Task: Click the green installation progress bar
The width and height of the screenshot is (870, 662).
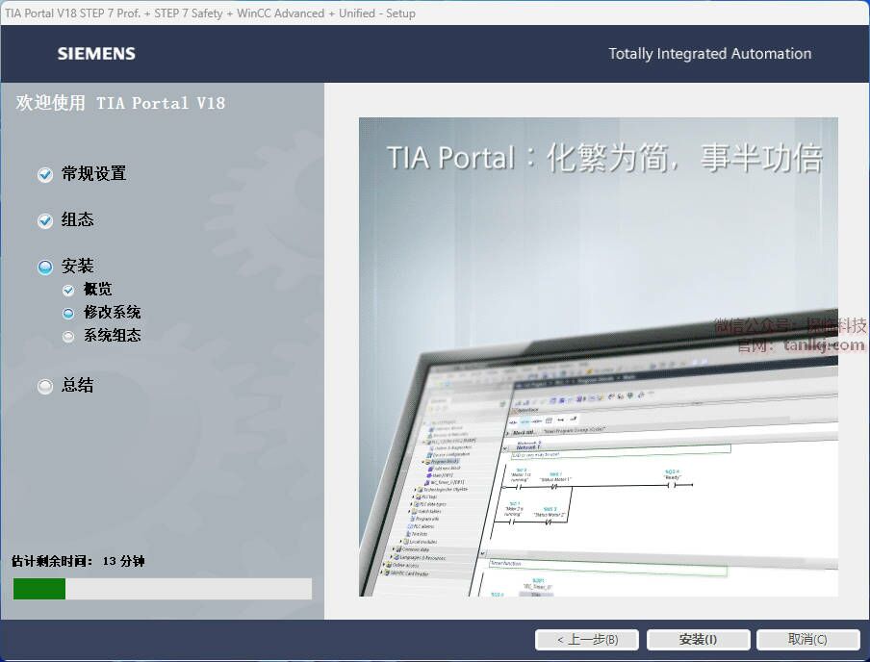Action: pos(163,589)
